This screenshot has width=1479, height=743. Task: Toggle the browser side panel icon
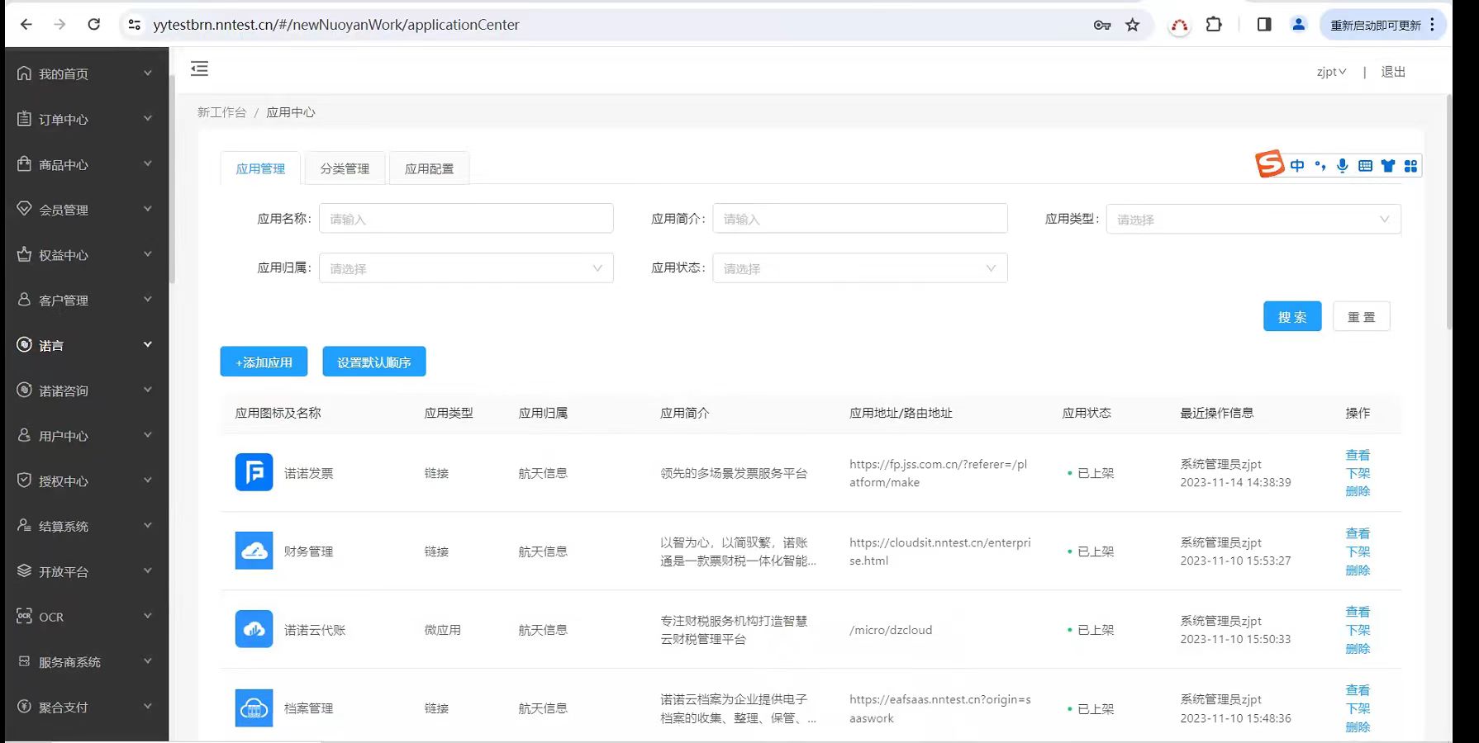pos(1264,25)
